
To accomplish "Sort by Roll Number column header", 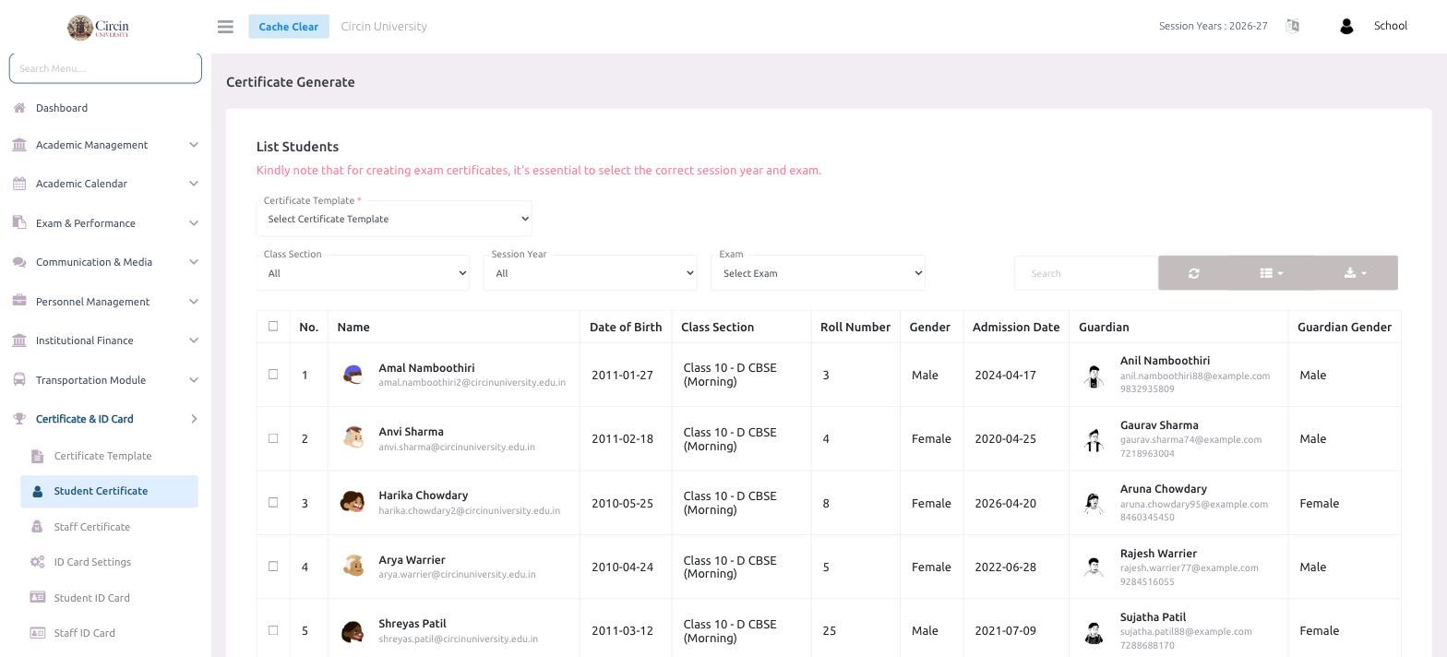I will pos(855,327).
